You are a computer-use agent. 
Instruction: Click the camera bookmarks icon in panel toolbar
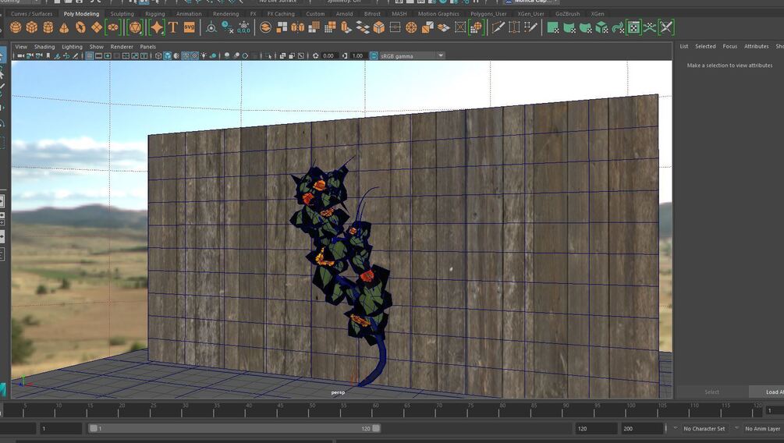click(x=48, y=56)
